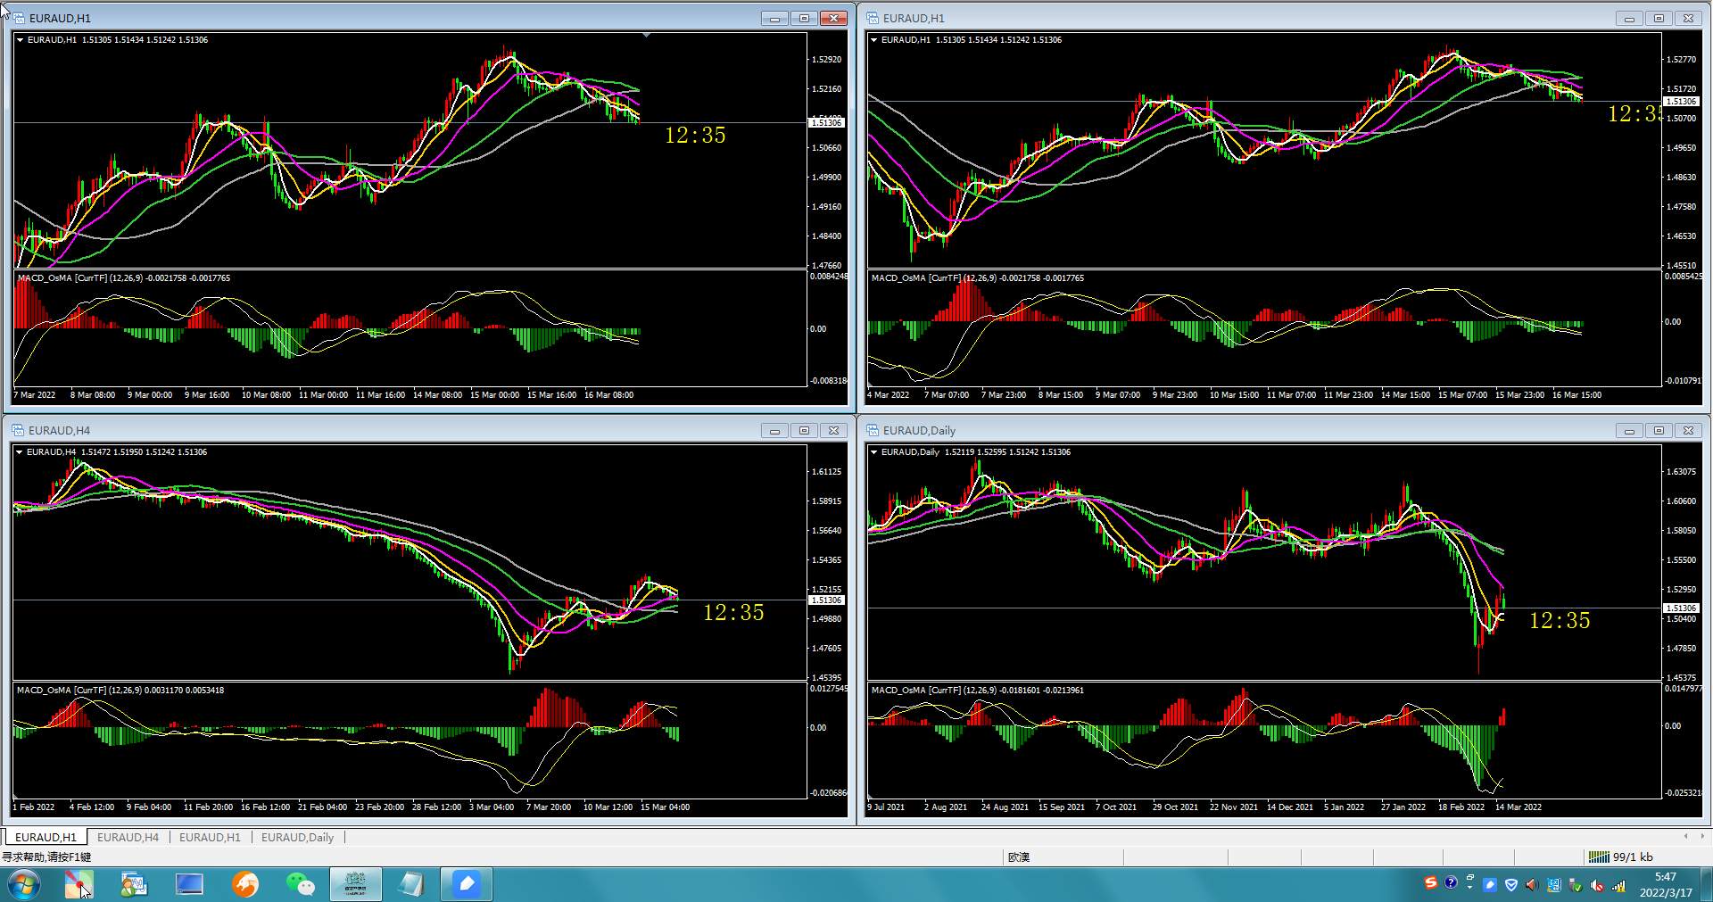Click the 1.51306 price label in Daily chart

[x=1681, y=608]
